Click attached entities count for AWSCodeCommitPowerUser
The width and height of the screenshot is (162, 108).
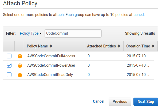(x=89, y=65)
